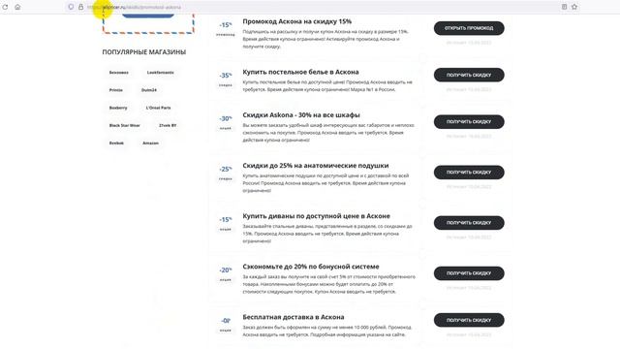Viewport: 620px width, 349px height.
Task: Open the Аскона 15% promo code button
Action: pyautogui.click(x=469, y=28)
